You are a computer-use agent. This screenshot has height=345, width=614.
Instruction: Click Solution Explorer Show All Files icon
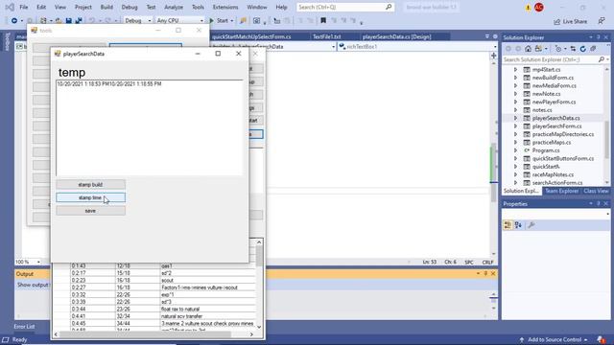(593, 49)
